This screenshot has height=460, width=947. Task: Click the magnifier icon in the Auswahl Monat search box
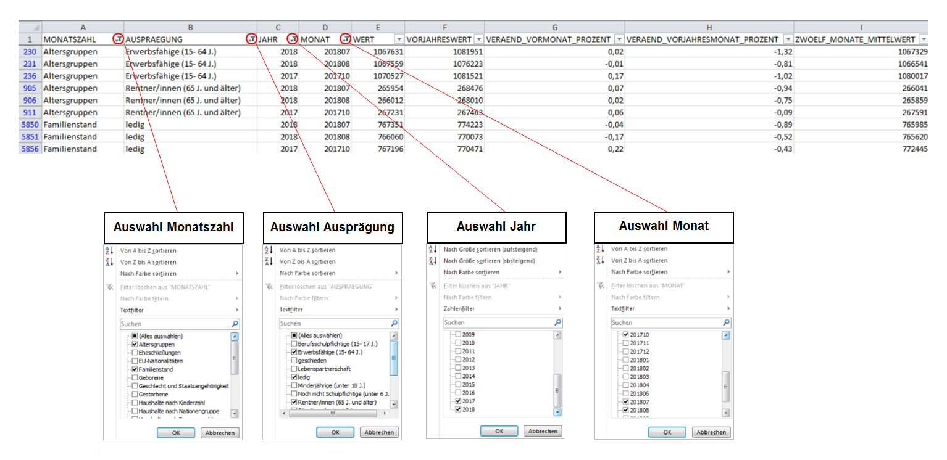click(x=726, y=322)
